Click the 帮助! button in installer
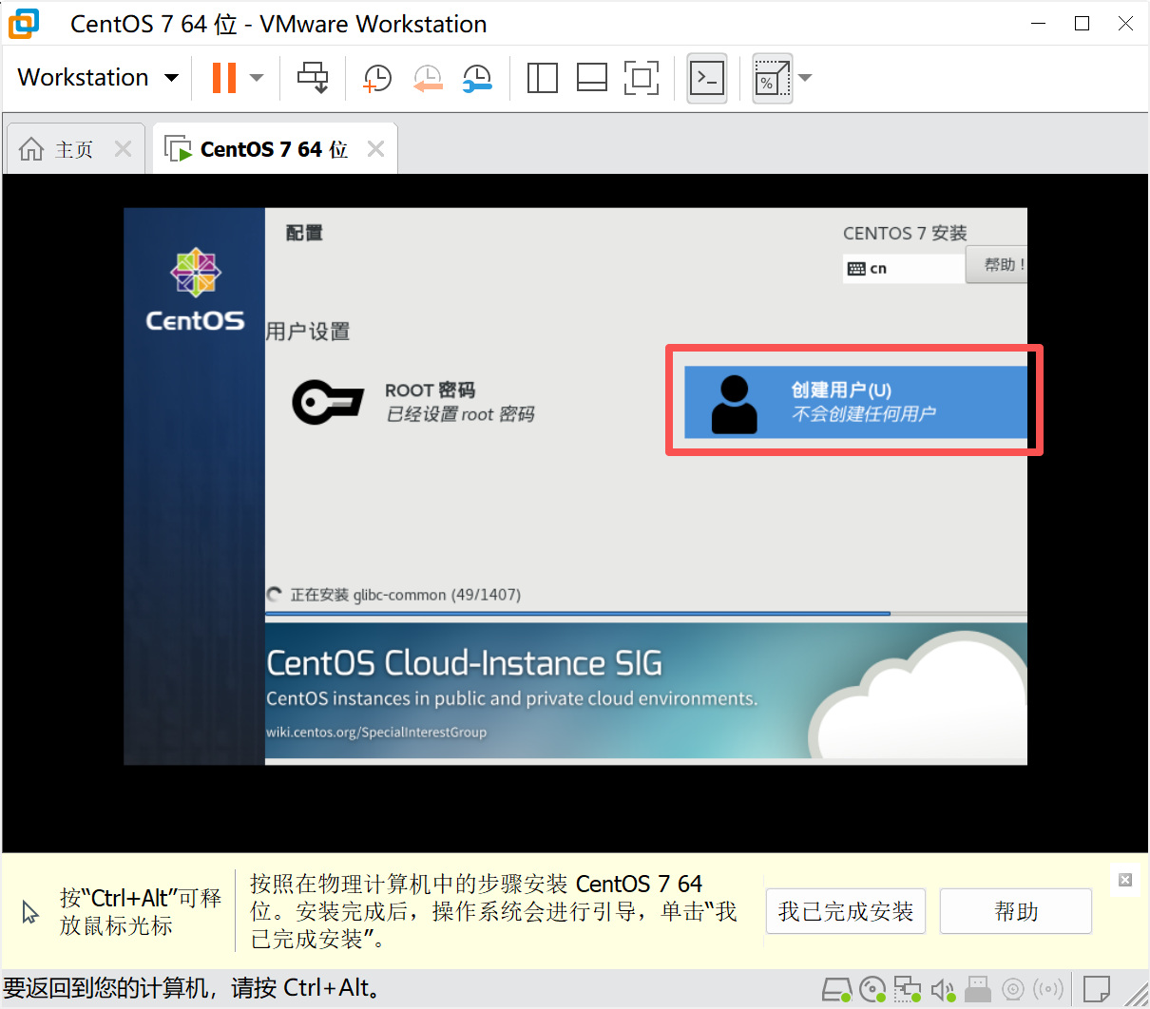This screenshot has height=1009, width=1150. [x=998, y=264]
